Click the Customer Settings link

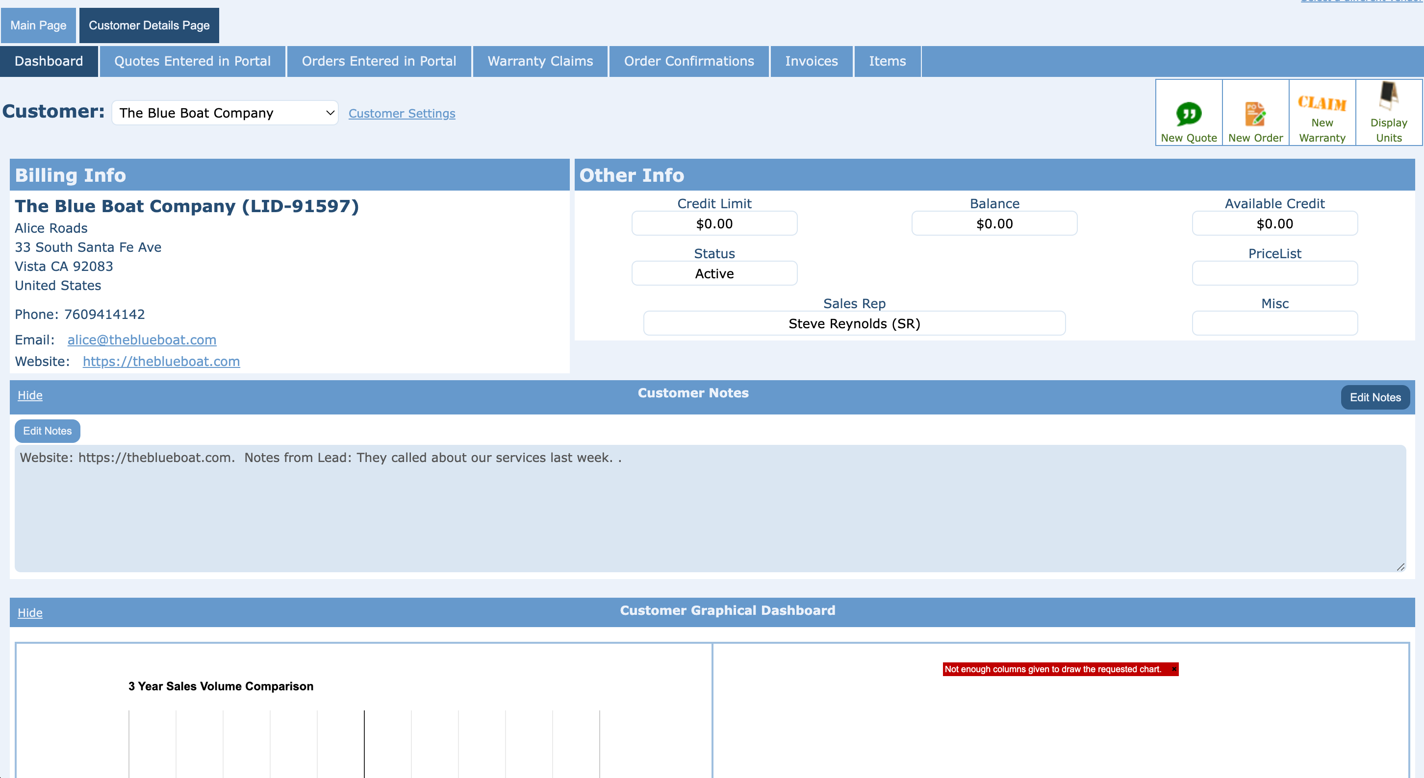click(401, 114)
